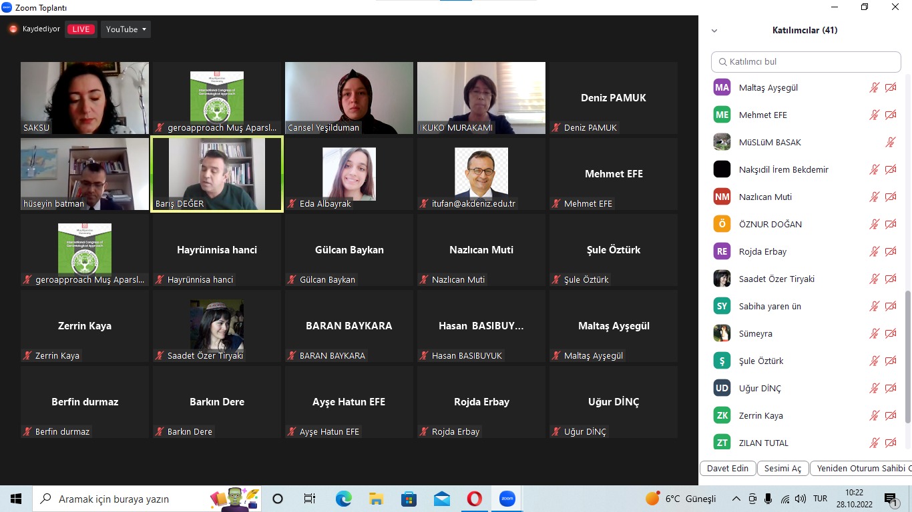Click the Opera browser icon in the taskbar
The width and height of the screenshot is (912, 512).
pos(474,499)
